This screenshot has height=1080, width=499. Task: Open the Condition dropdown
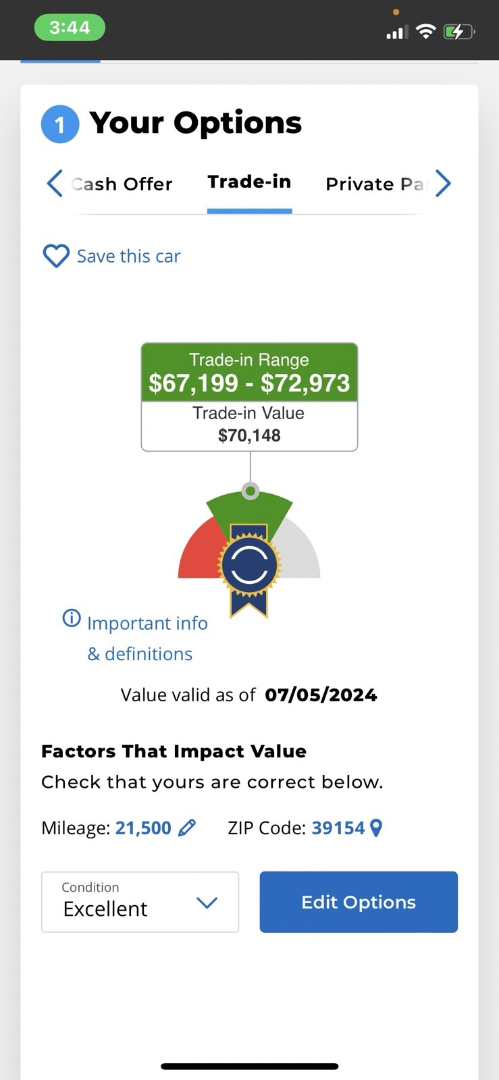pos(140,902)
